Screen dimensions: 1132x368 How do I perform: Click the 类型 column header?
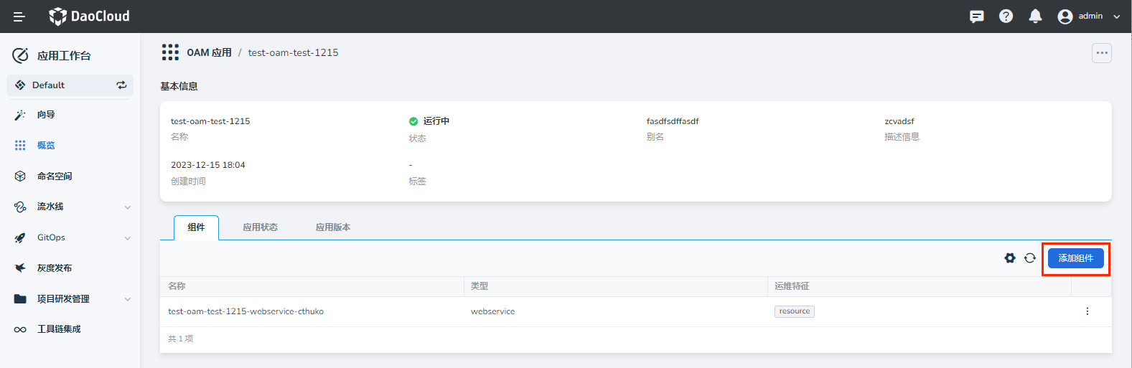point(480,286)
